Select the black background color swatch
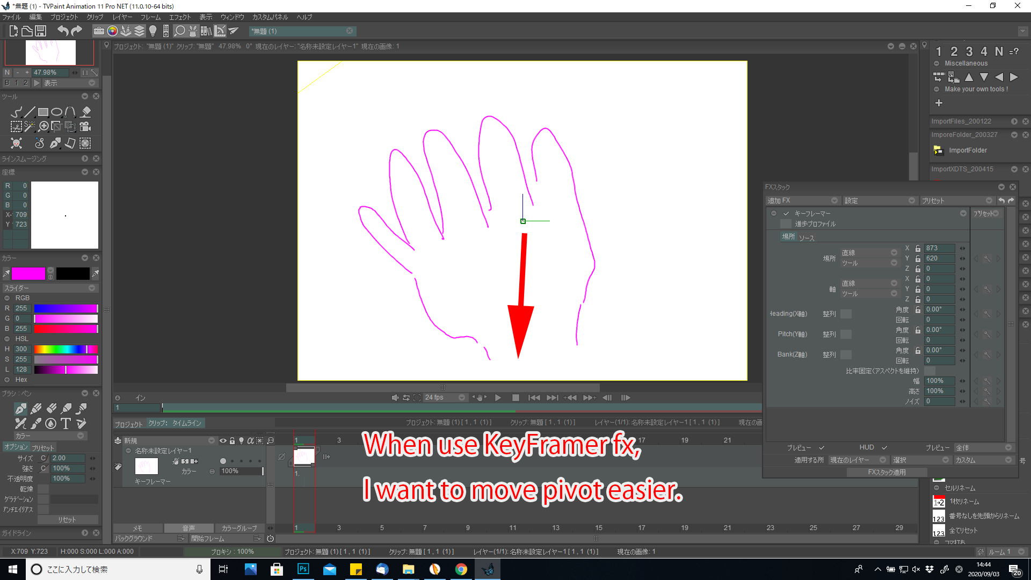 pyautogui.click(x=73, y=274)
